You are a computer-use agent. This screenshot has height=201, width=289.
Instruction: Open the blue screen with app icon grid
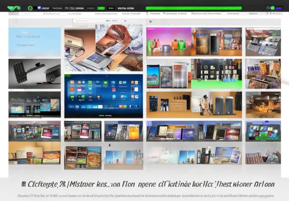coord(104,96)
